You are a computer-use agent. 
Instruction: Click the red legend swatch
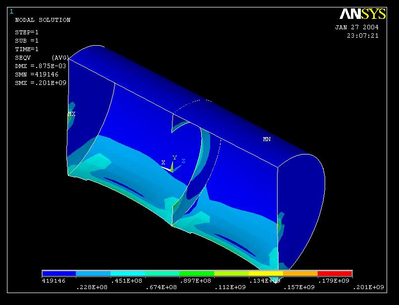(335, 274)
